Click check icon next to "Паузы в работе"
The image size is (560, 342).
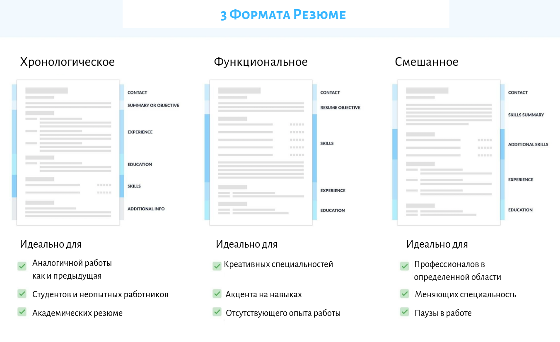point(404,313)
